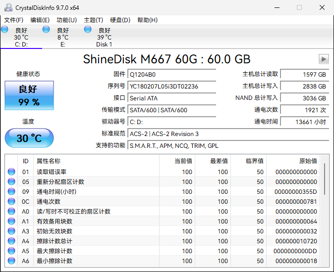Minimize the CrystalDiskInfo window

pyautogui.click(x=277, y=7)
